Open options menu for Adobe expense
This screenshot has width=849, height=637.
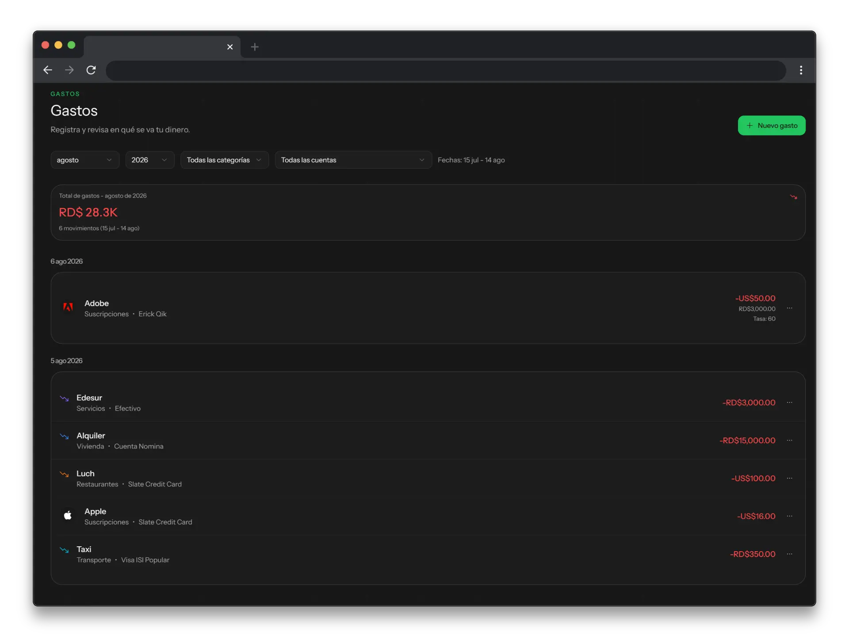click(790, 308)
